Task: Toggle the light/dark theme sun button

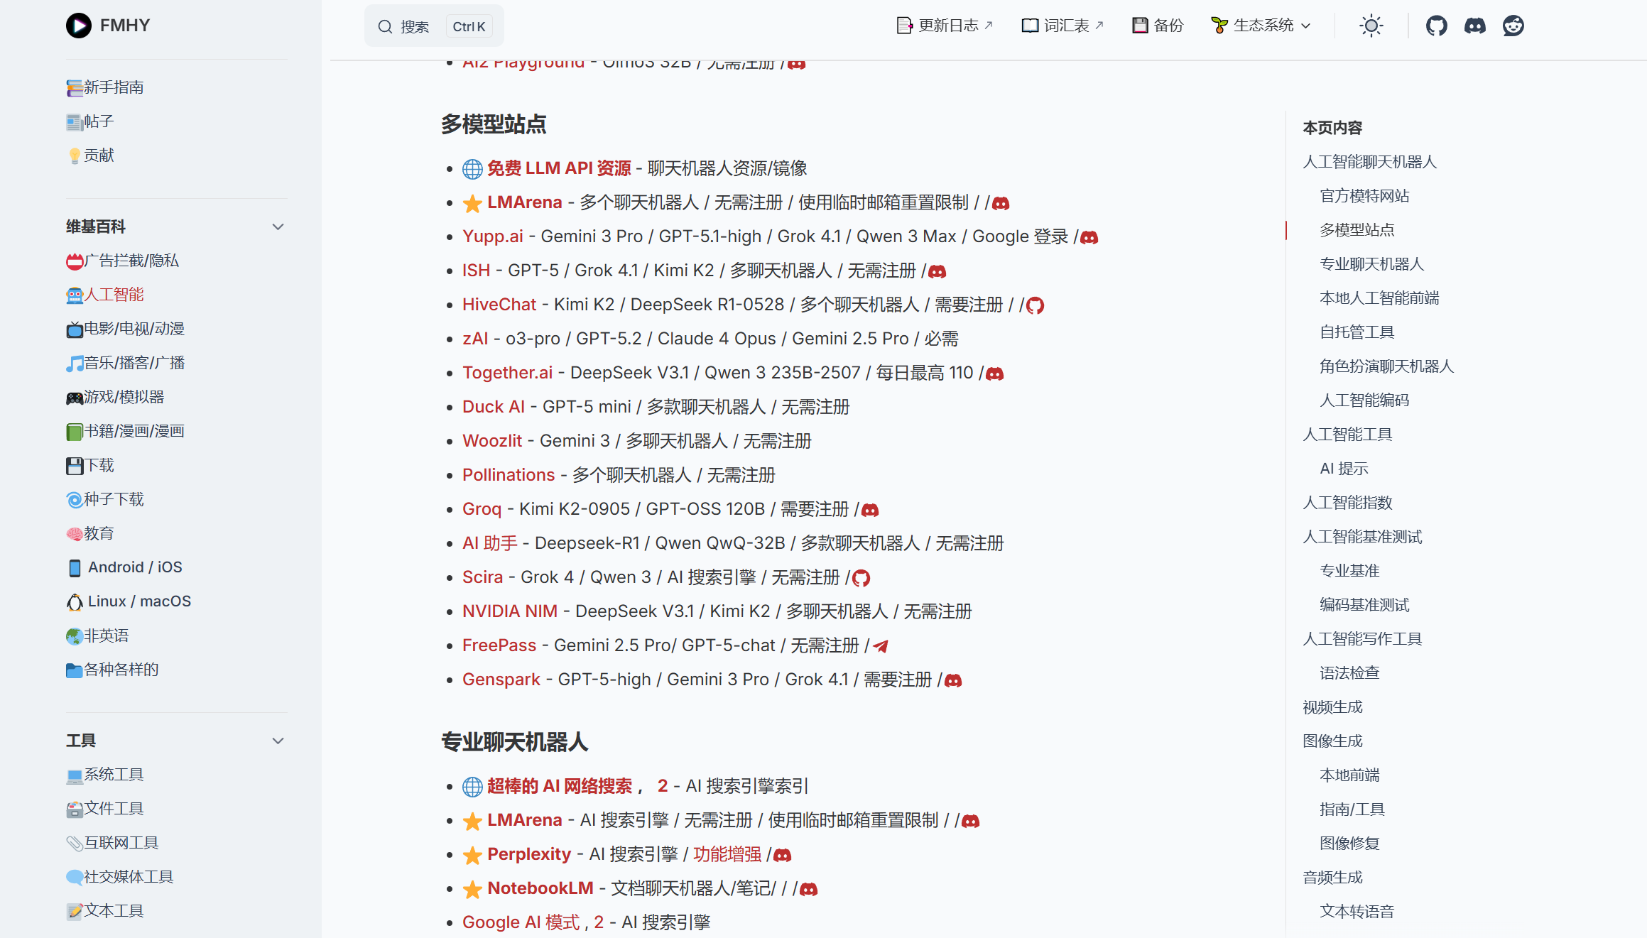Action: click(x=1371, y=26)
